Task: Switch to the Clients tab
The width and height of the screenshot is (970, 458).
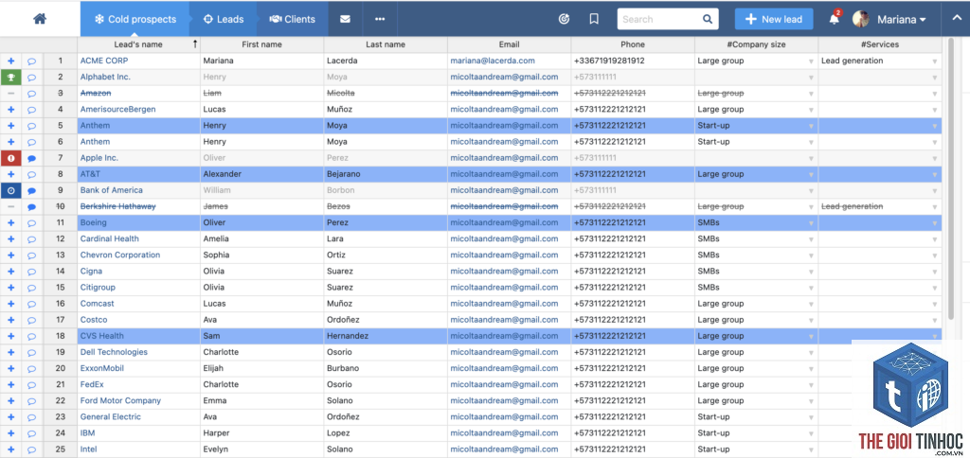Action: (x=293, y=19)
